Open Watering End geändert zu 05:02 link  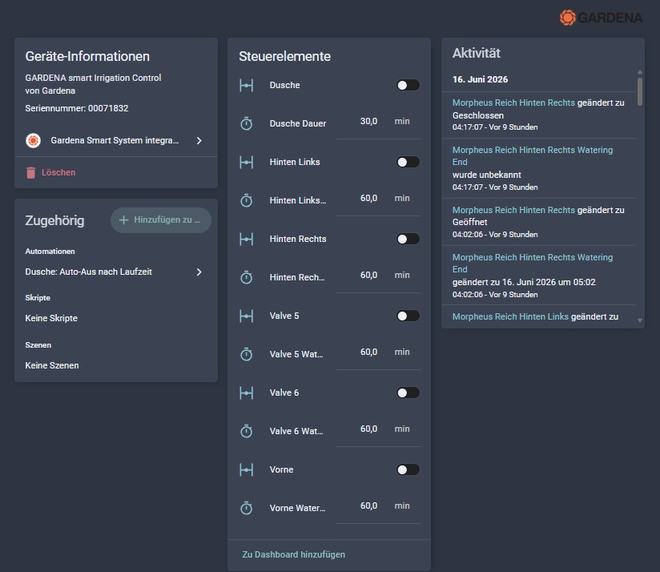tap(533, 263)
